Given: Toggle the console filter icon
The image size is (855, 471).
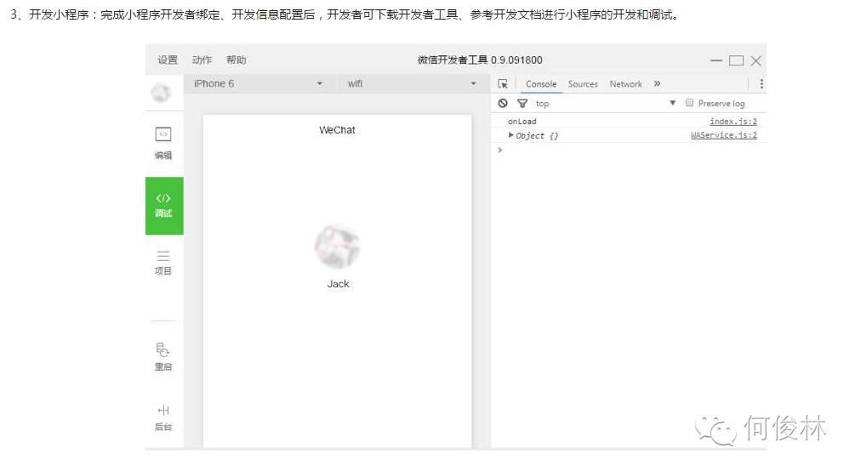Looking at the screenshot, I should (522, 103).
